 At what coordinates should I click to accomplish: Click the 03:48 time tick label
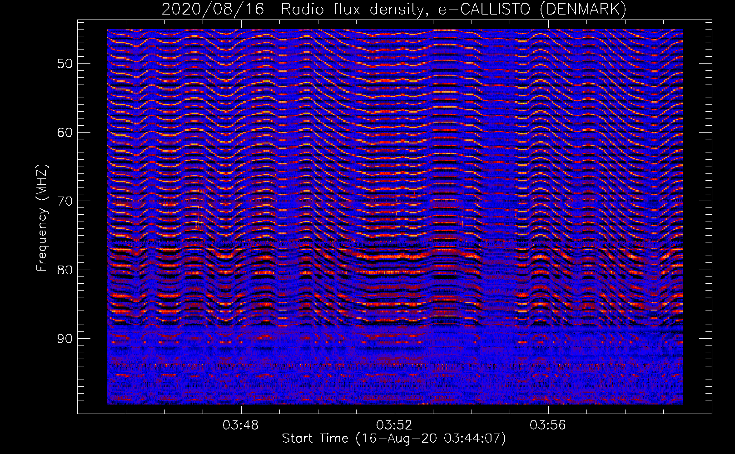click(x=240, y=425)
